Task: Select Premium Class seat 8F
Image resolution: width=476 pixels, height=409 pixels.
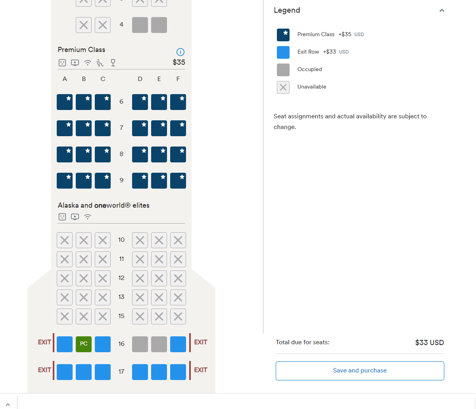Action: click(178, 154)
